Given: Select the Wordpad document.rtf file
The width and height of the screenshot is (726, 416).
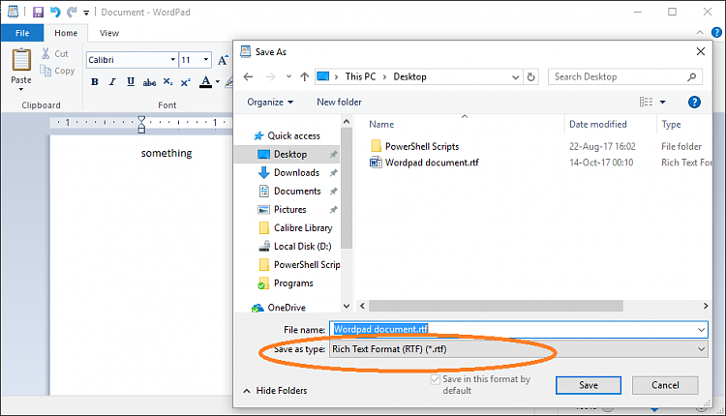Looking at the screenshot, I should point(432,163).
